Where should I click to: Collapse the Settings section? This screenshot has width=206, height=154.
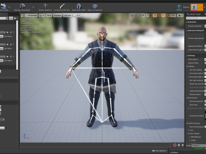pyautogui.click(x=187, y=56)
